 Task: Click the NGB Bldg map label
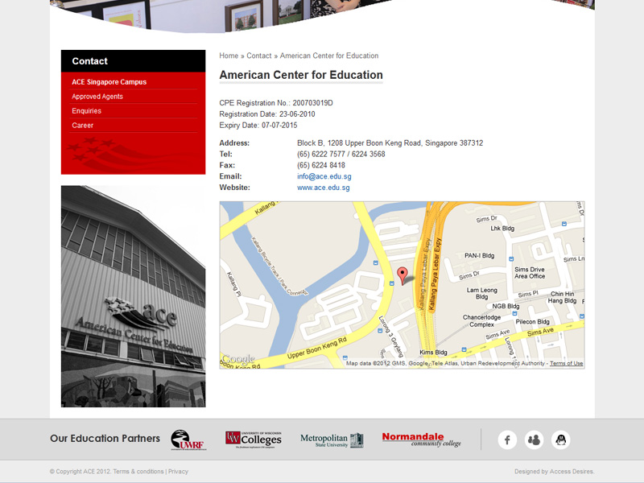click(506, 306)
